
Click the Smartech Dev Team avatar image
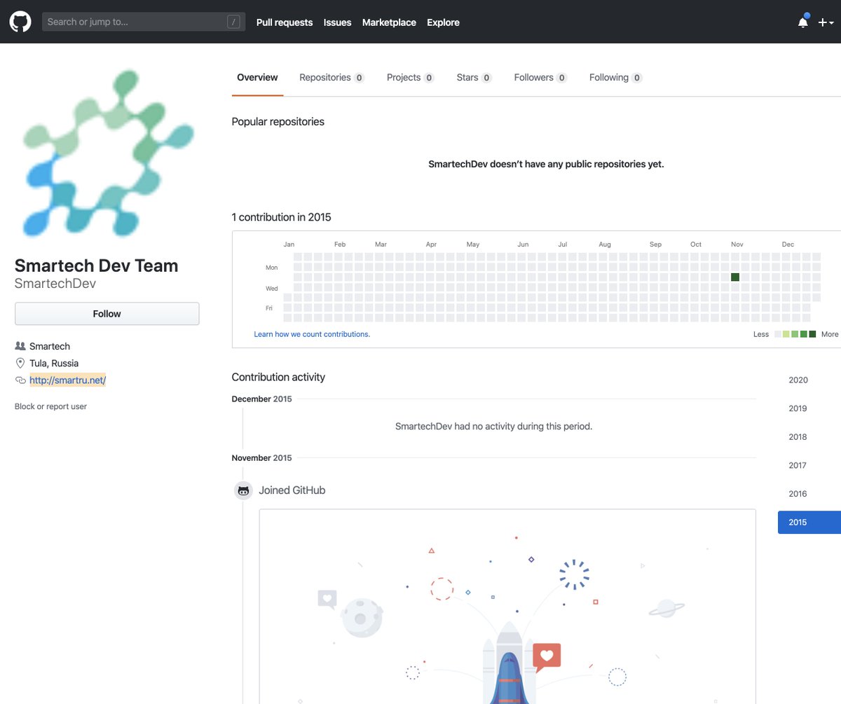[107, 153]
